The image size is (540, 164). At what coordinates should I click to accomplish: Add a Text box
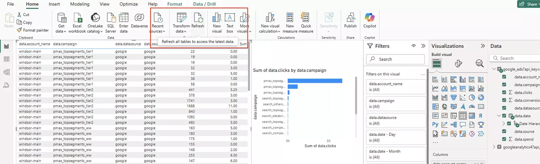(230, 23)
